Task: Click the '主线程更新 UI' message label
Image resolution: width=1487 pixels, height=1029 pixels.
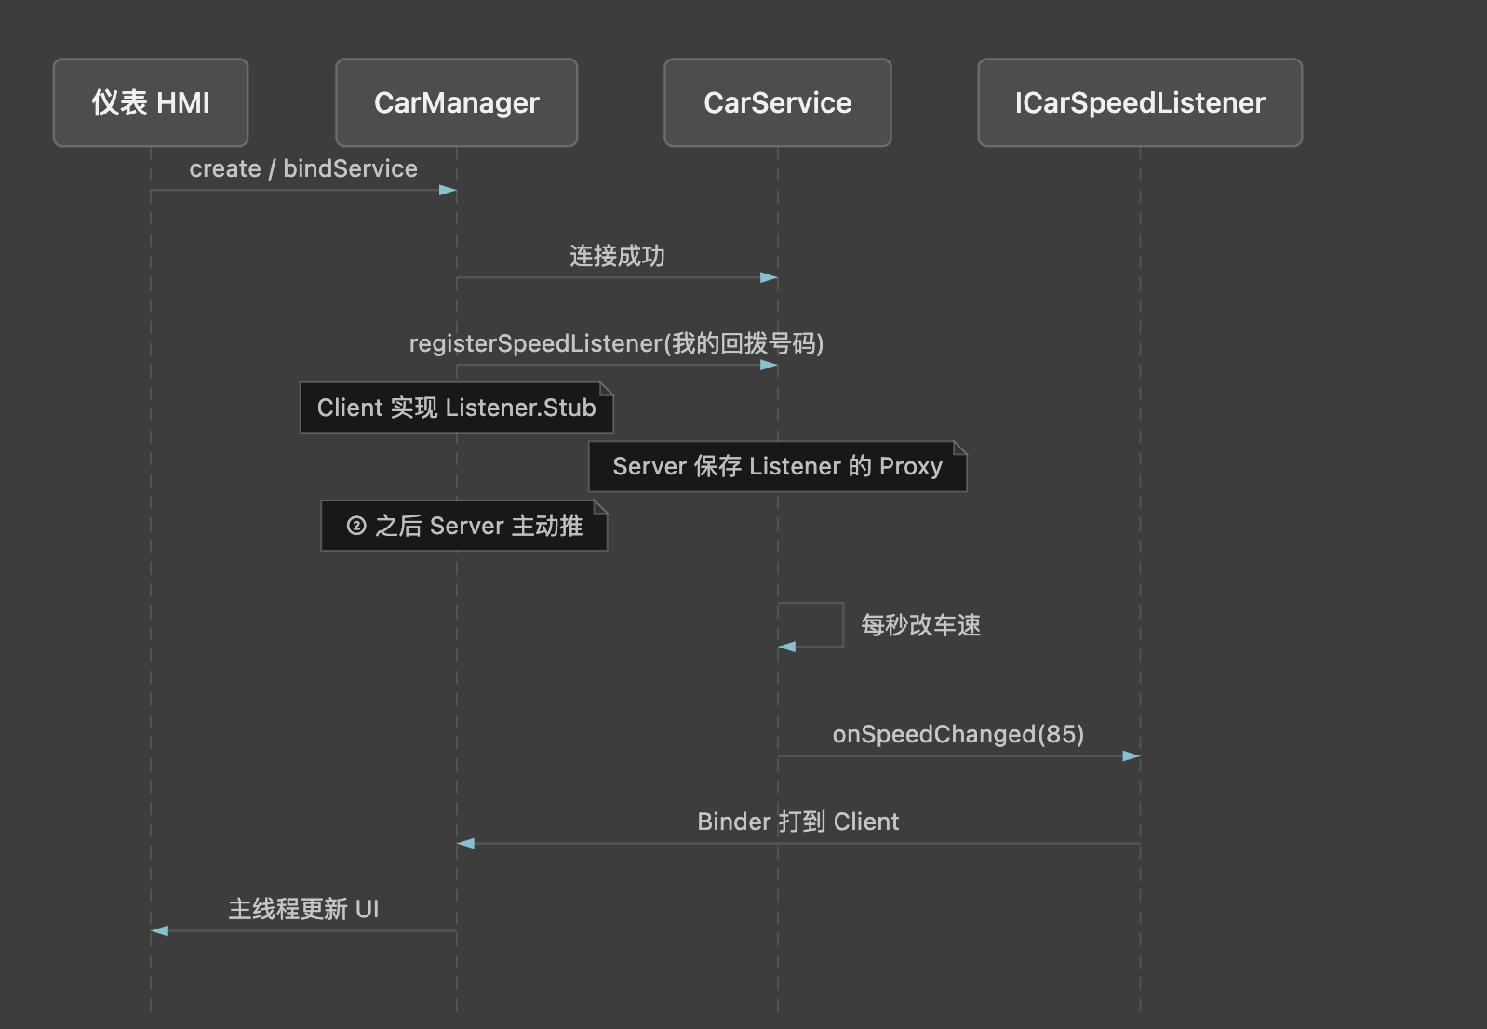Action: 303,909
